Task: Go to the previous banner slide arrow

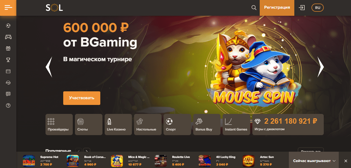Action: pyautogui.click(x=49, y=67)
